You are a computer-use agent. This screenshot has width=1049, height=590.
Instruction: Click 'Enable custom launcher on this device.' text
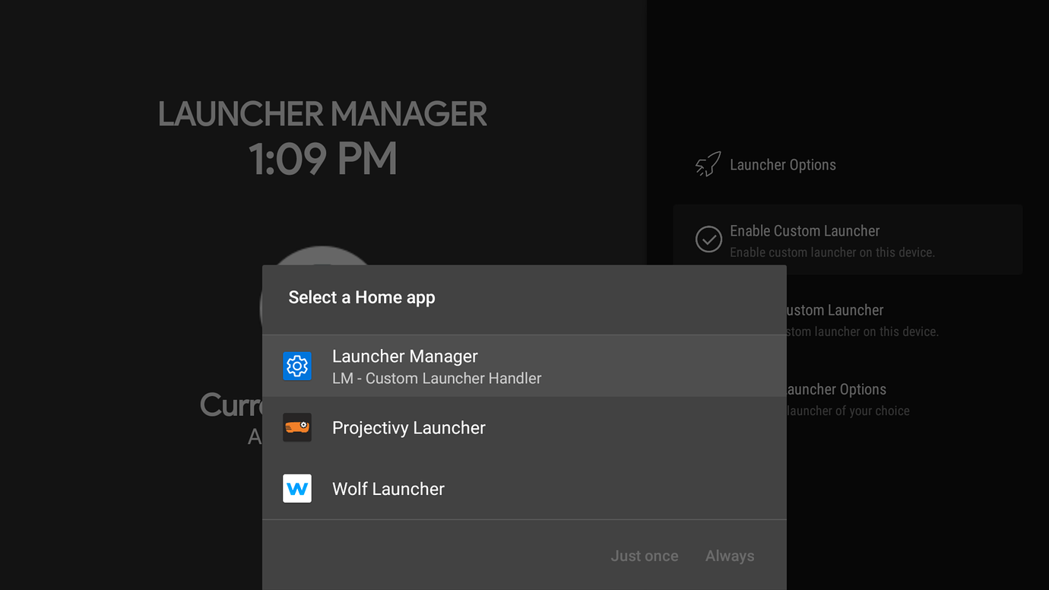832,252
